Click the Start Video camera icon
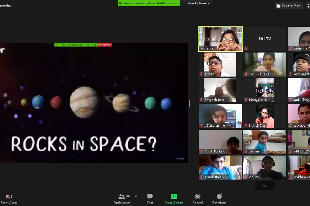310x206 pixels. (x=9, y=197)
